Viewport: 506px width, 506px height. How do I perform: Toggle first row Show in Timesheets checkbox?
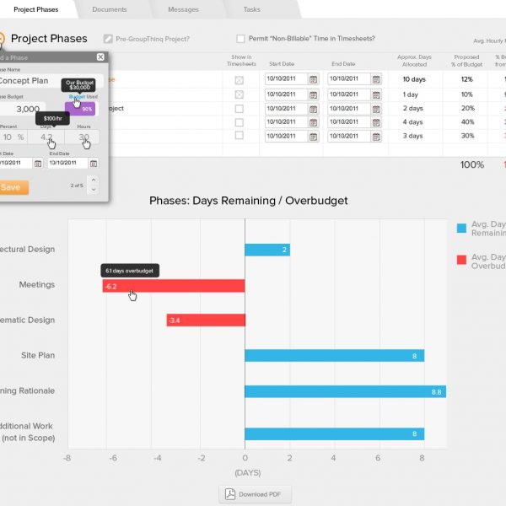pos(239,79)
